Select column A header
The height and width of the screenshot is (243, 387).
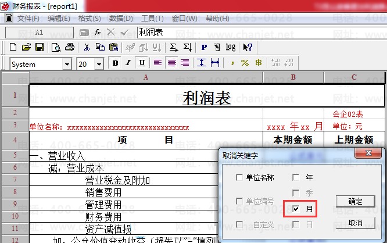(146, 77)
